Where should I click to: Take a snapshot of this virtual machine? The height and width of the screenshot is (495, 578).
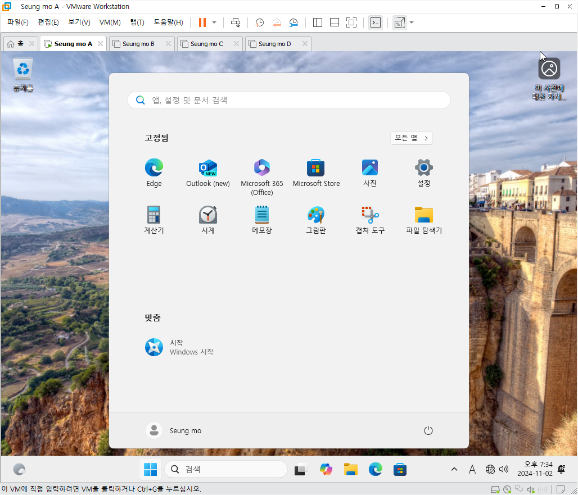coord(260,22)
